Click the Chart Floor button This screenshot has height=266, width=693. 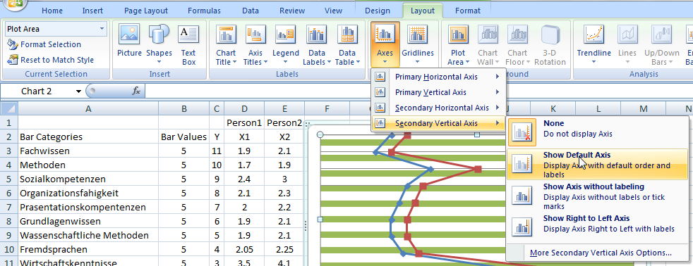pyautogui.click(x=517, y=45)
